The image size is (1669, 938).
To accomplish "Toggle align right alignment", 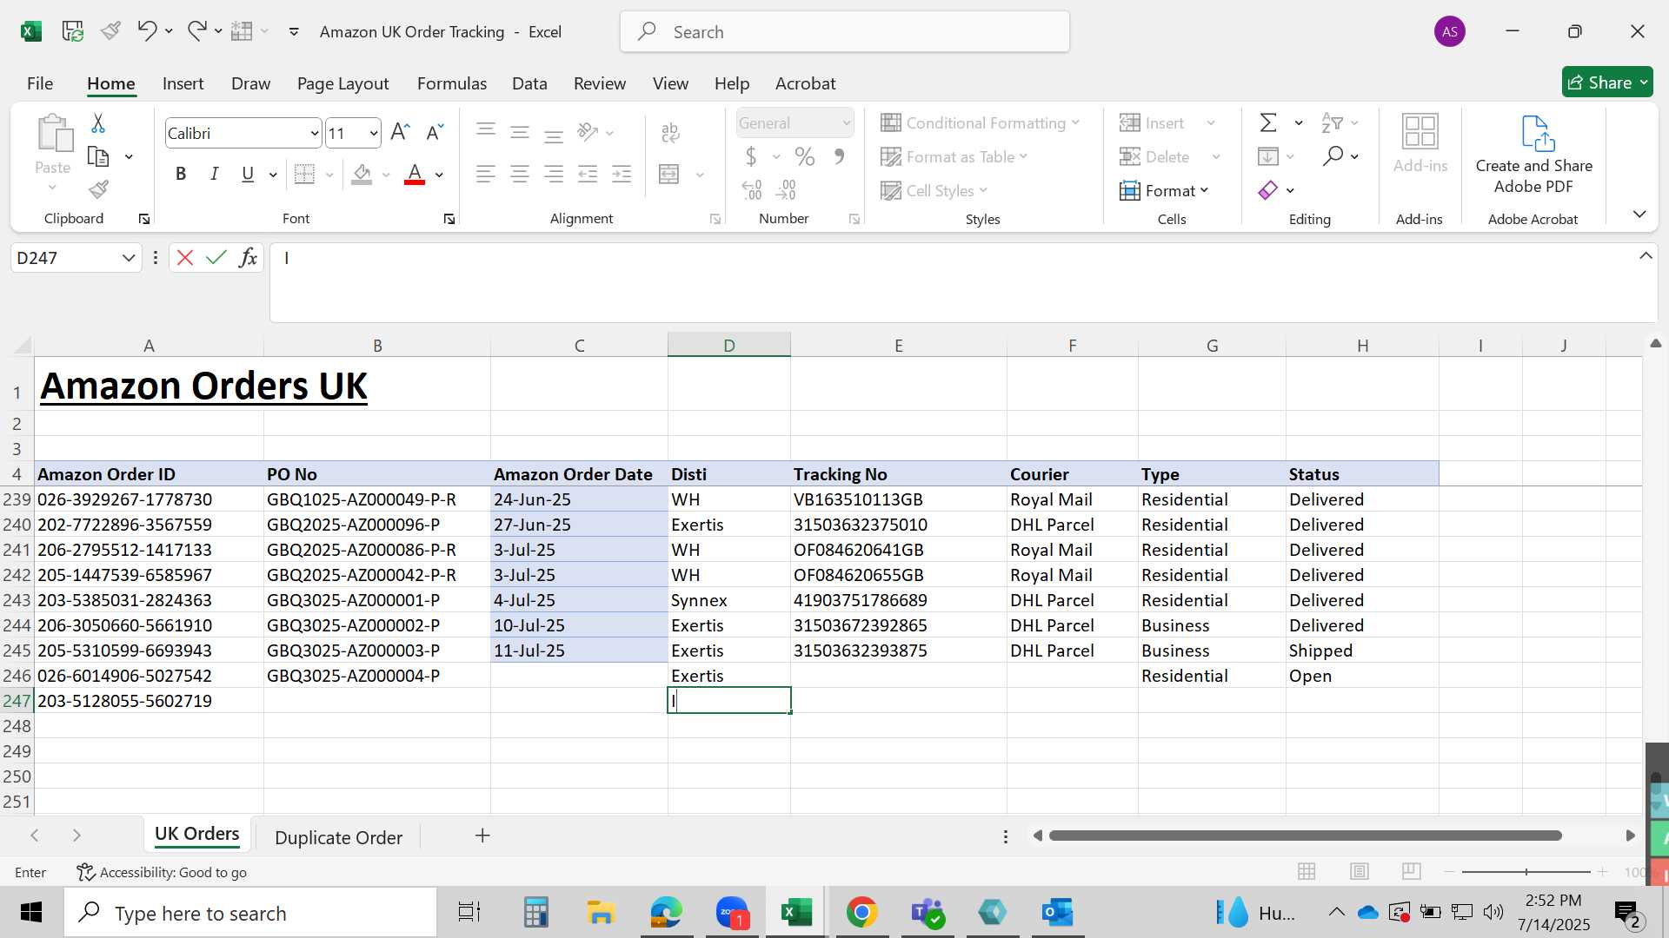I will (x=554, y=175).
